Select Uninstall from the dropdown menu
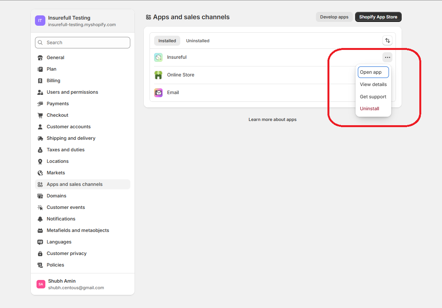Image resolution: width=442 pixels, height=308 pixels. (369, 109)
